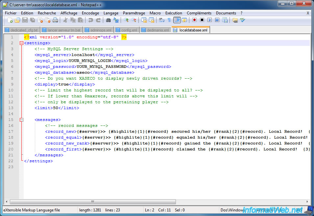Run the recorded macro with the playback icon
The width and height of the screenshot is (314, 216).
point(209,20)
